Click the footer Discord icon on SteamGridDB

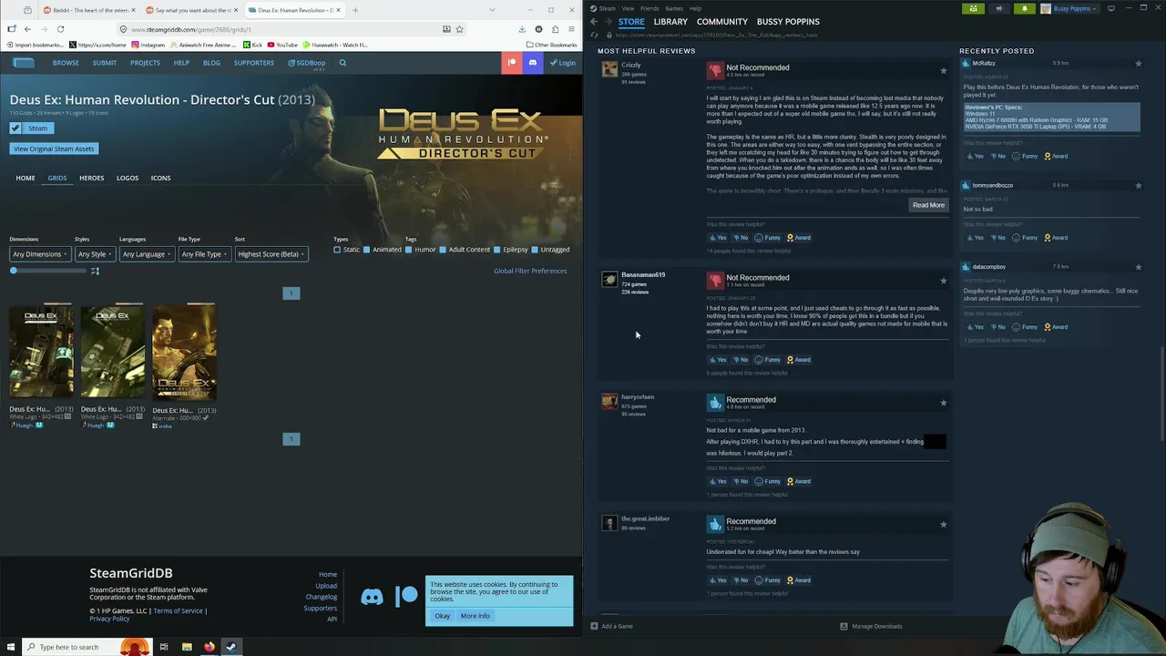coord(372,597)
